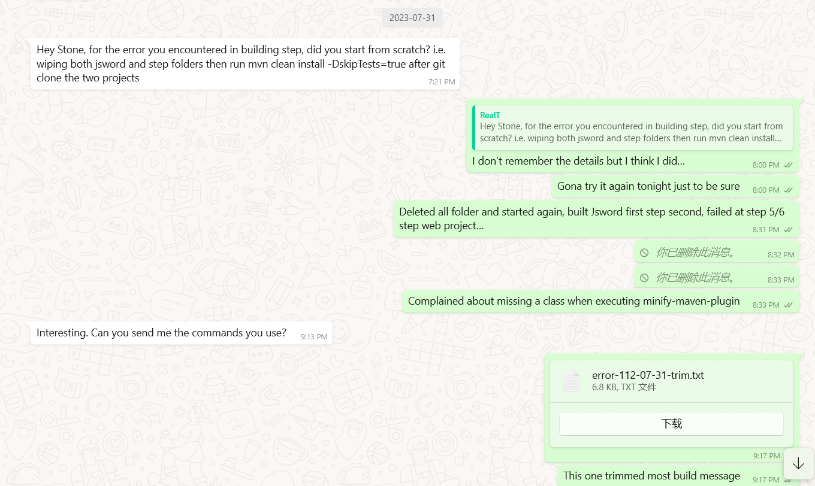Select the "Hey Stone" incoming message bubble
This screenshot has width=815, height=486.
[x=240, y=63]
